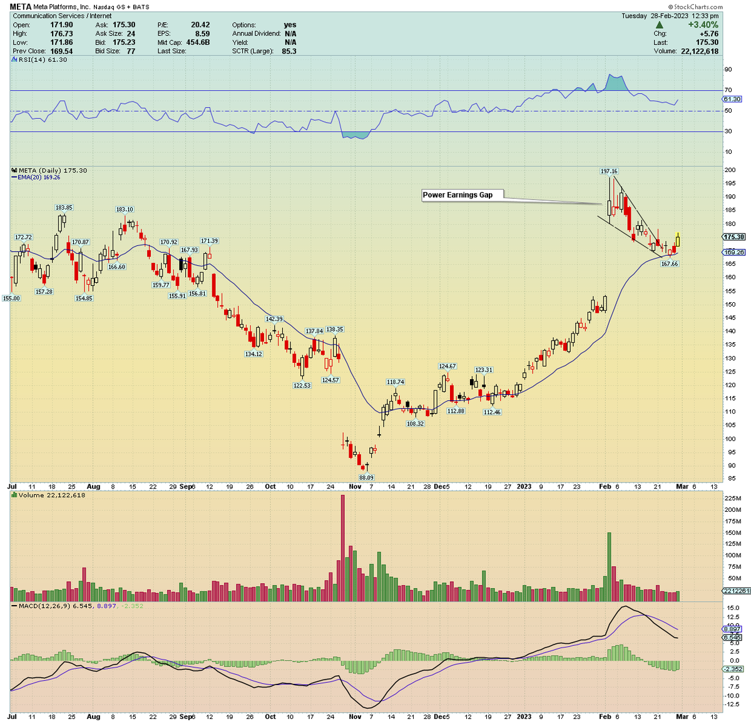Click the 8.897 MACD signal axis tag
The width and height of the screenshot is (751, 722).
[733, 629]
